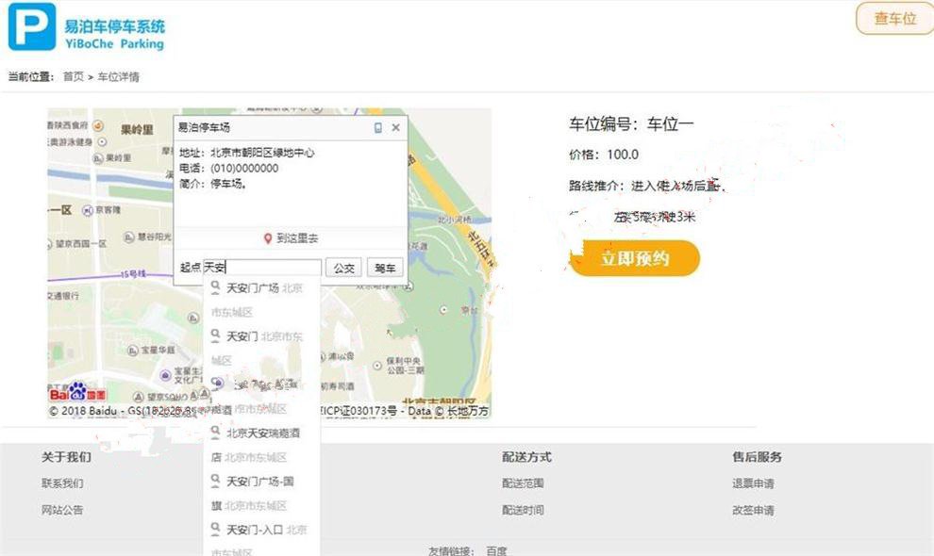Click the 起点 starting point input field
This screenshot has width=934, height=556.
click(x=262, y=268)
